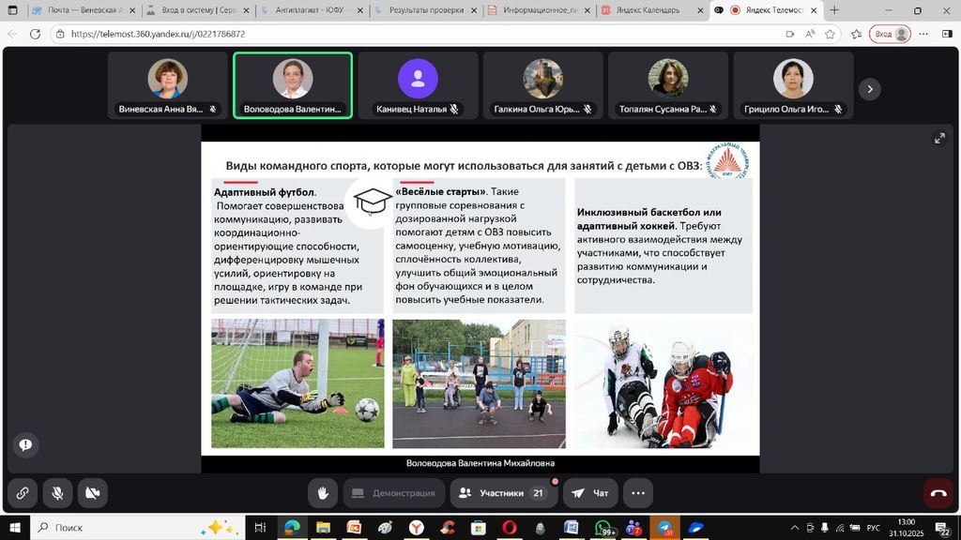This screenshot has height=540, width=961.
Task: Open Telegram from the Windows taskbar
Action: coord(665,528)
